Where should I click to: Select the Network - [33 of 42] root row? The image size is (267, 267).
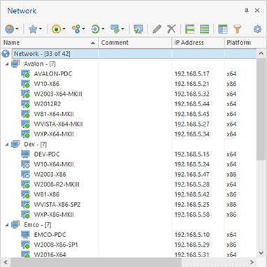(134, 54)
